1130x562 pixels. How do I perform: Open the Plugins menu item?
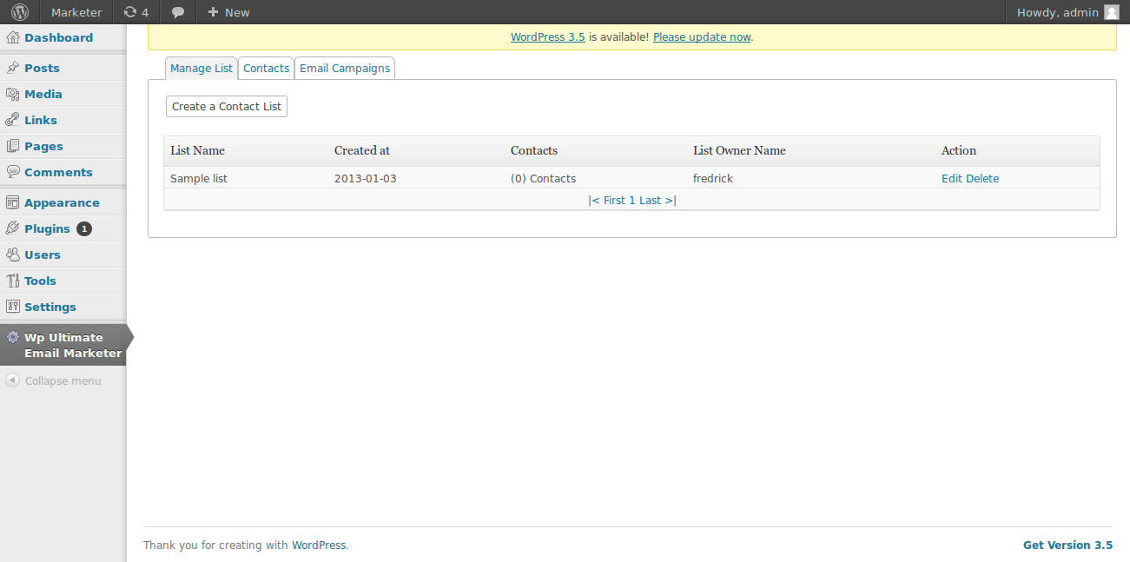[47, 228]
